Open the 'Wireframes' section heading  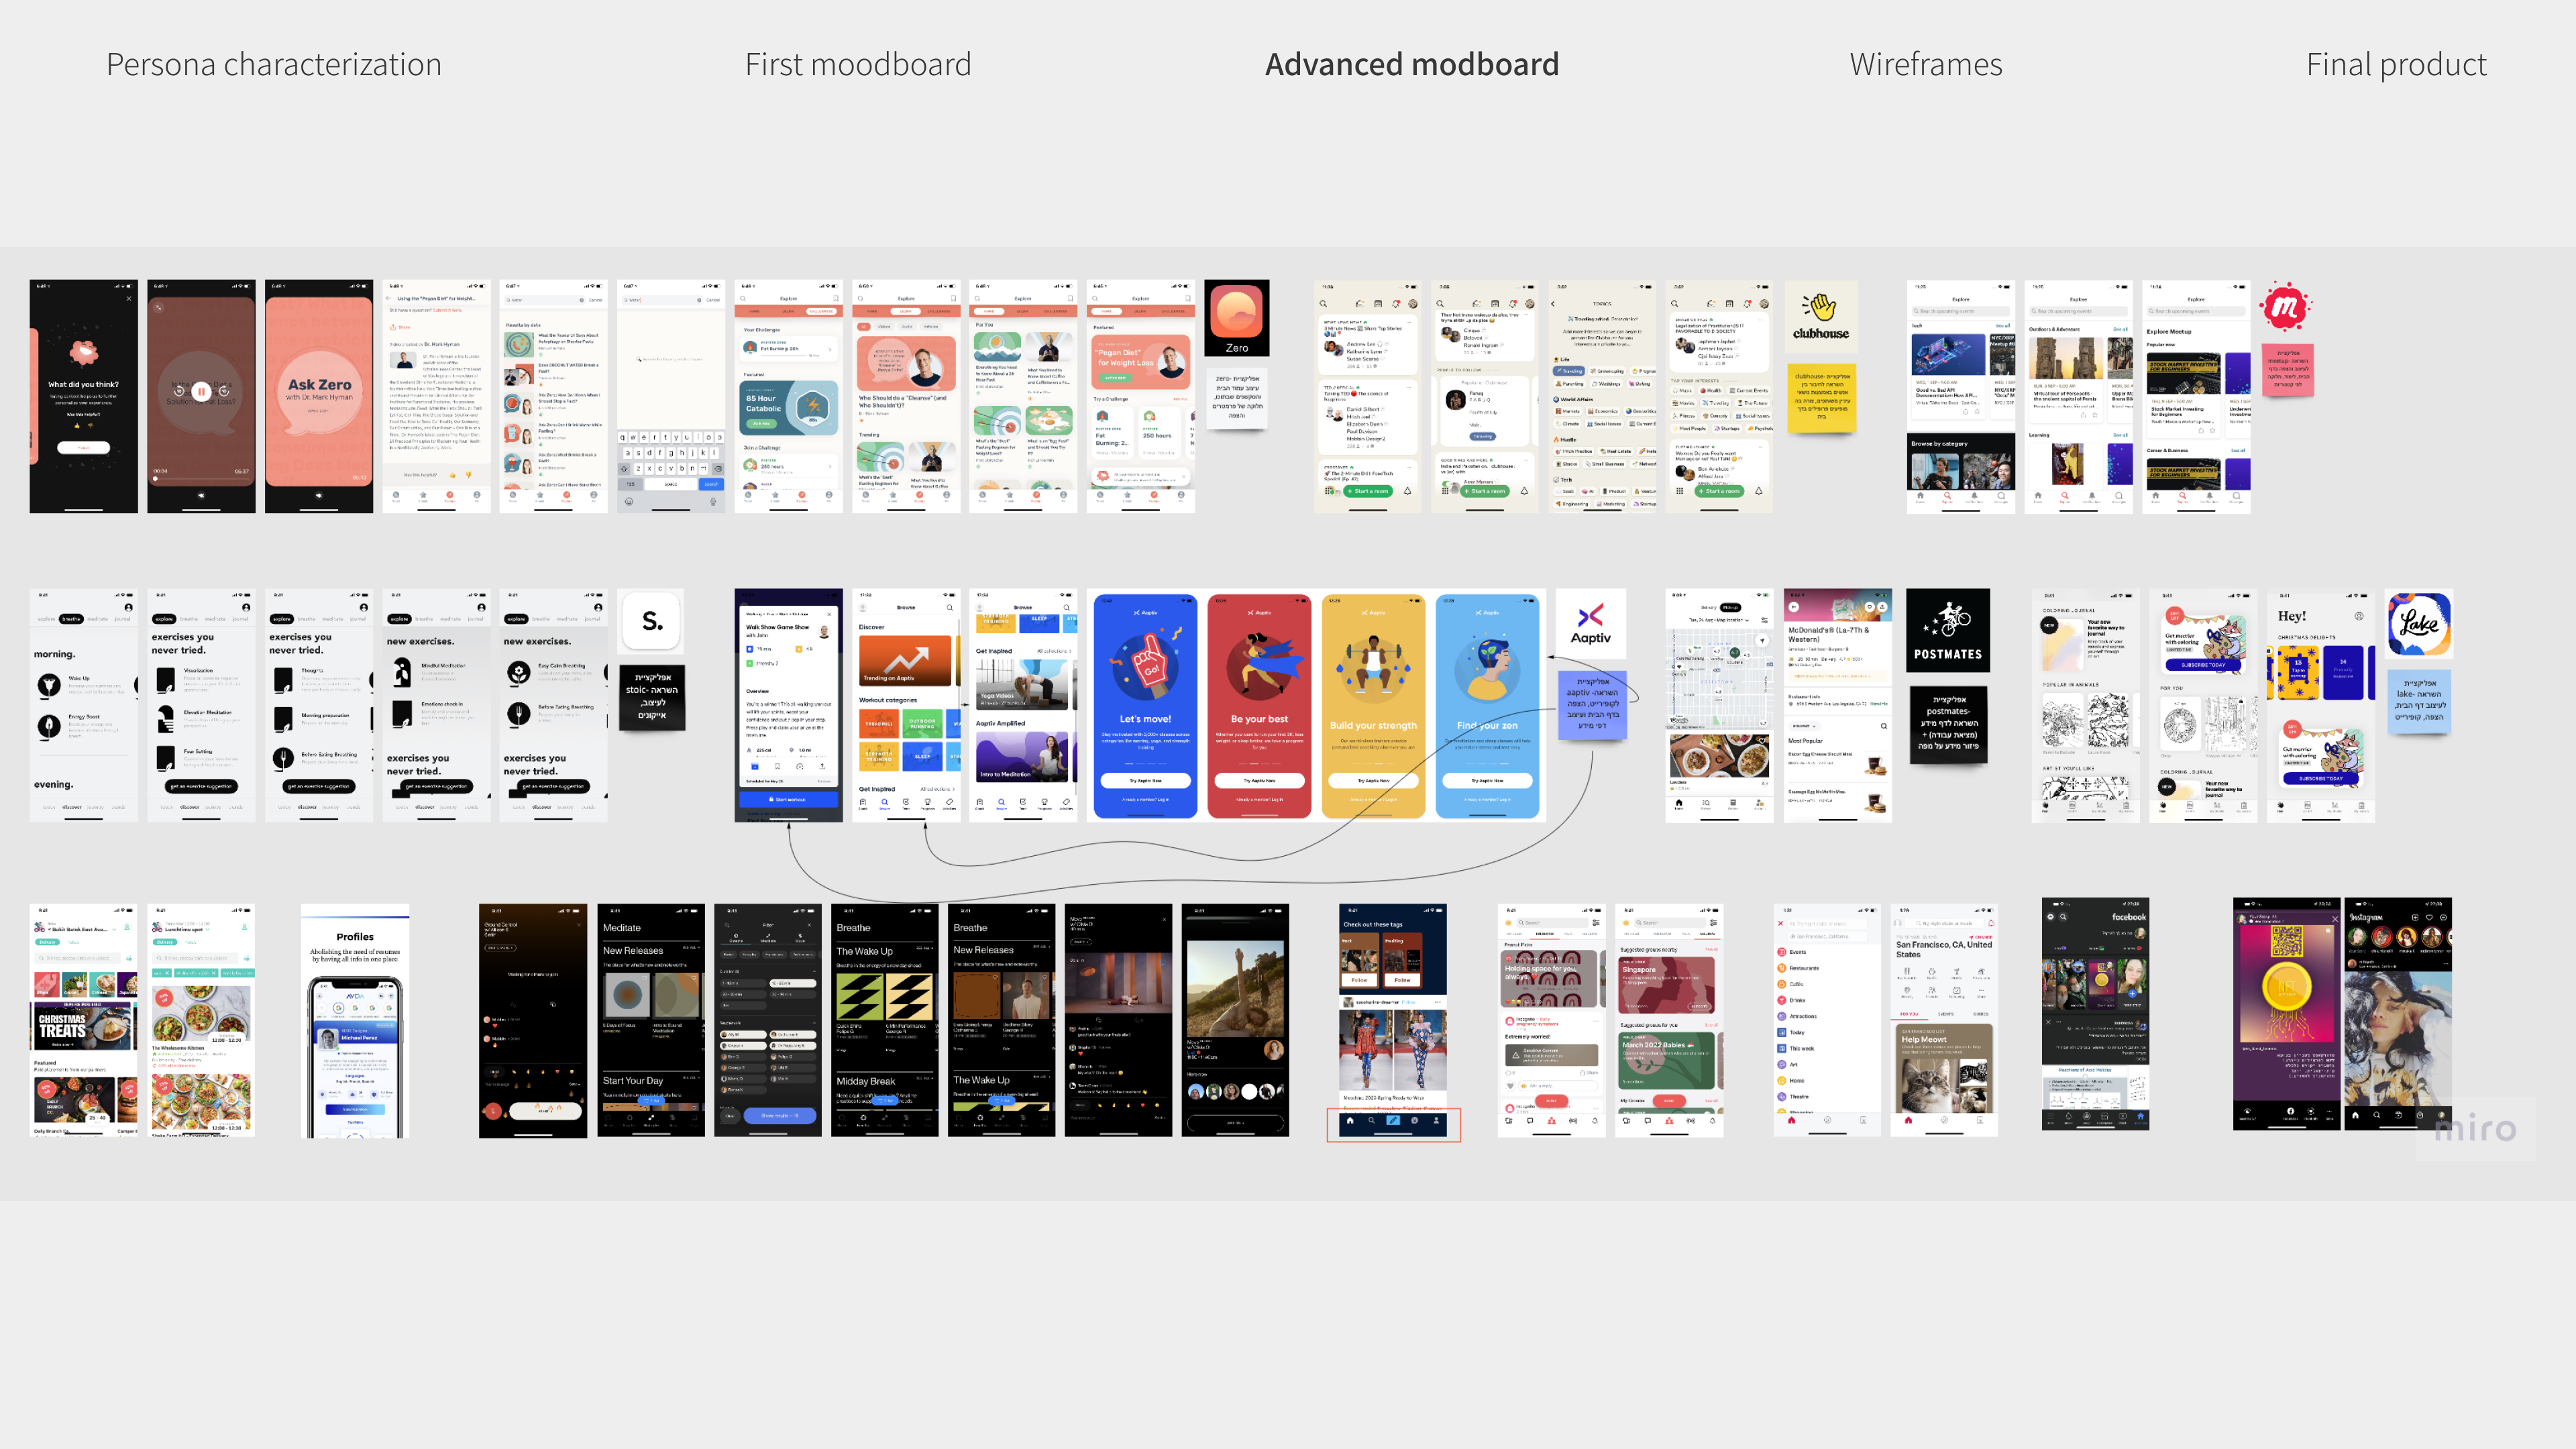pyautogui.click(x=1925, y=65)
